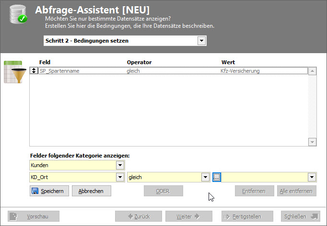Image resolution: width=327 pixels, height=226 pixels.
Task: Proceed with the Weiter button
Action: 188,216
